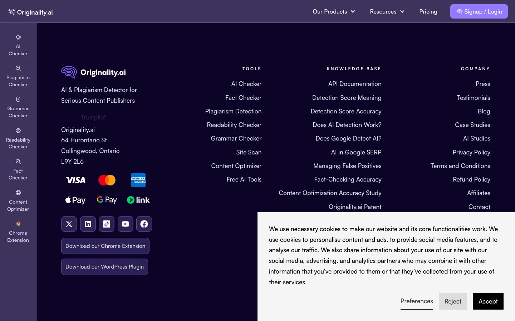Reject cookies in the banner

[453, 301]
